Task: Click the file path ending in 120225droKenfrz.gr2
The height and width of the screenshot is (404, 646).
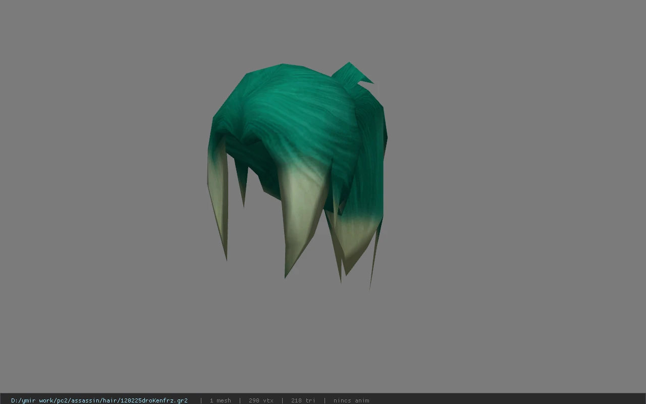Action: [99, 400]
